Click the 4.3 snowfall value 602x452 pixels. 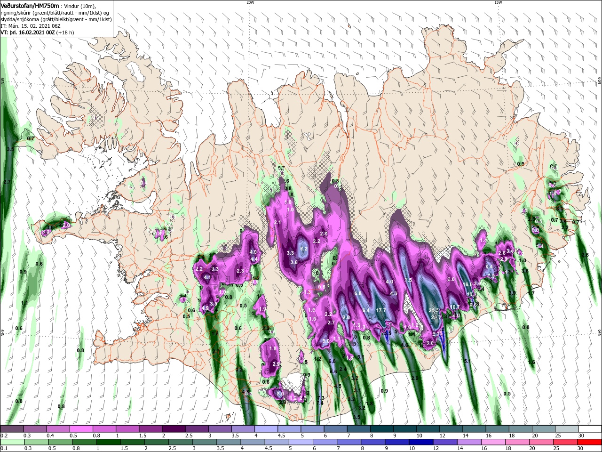click(x=394, y=293)
